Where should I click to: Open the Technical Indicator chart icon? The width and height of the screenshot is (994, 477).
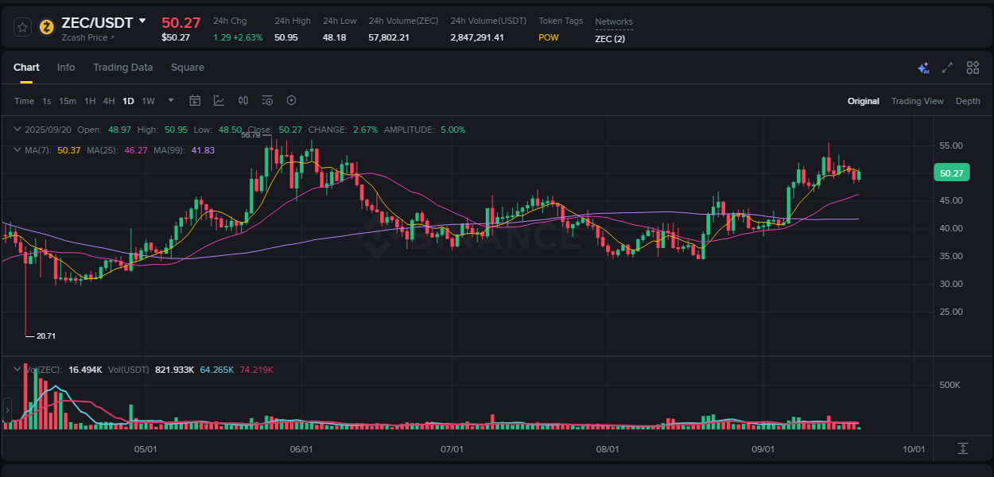[x=219, y=100]
